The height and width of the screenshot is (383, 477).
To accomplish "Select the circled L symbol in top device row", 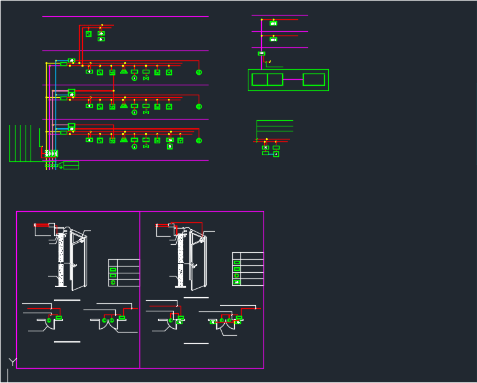I will [x=135, y=78].
